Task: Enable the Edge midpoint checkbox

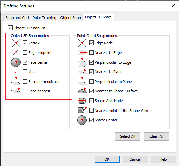Action: click(25, 53)
